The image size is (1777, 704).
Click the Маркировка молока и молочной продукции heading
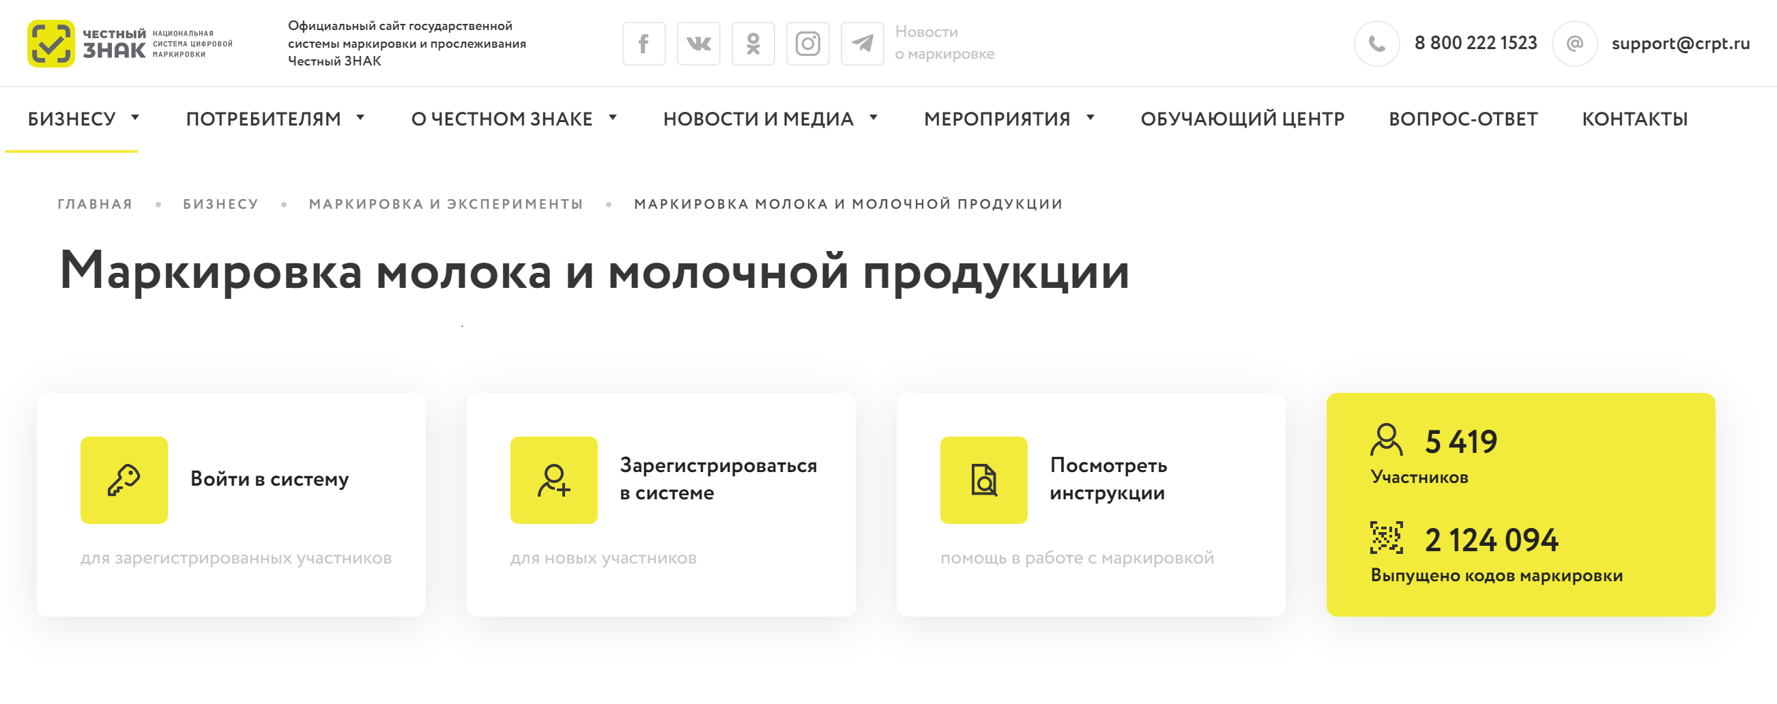594,272
